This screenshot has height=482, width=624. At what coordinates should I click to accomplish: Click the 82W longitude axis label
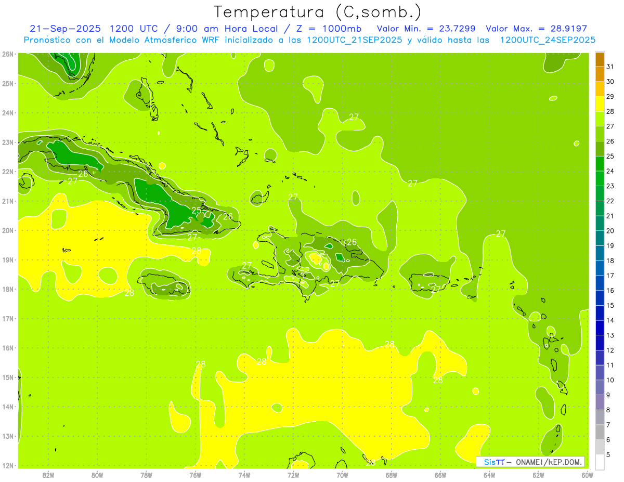point(48,475)
